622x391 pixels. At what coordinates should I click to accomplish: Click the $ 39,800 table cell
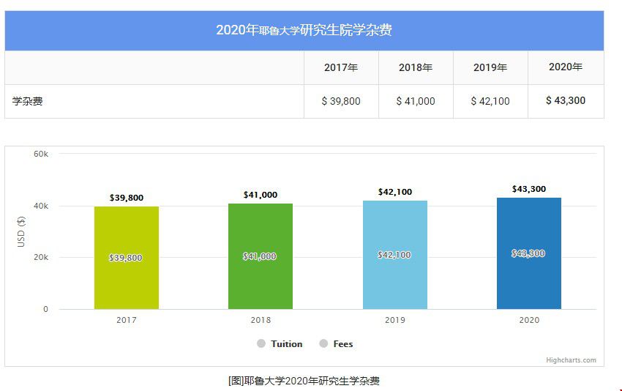pos(341,101)
